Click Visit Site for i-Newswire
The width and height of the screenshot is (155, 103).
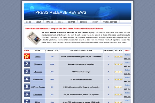127,74
